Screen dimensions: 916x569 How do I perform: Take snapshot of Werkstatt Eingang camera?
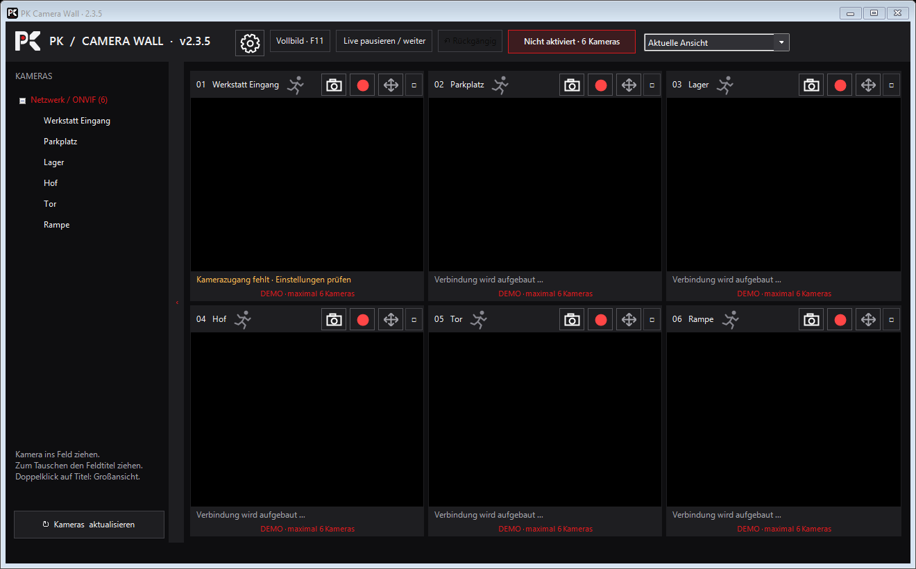tap(334, 85)
